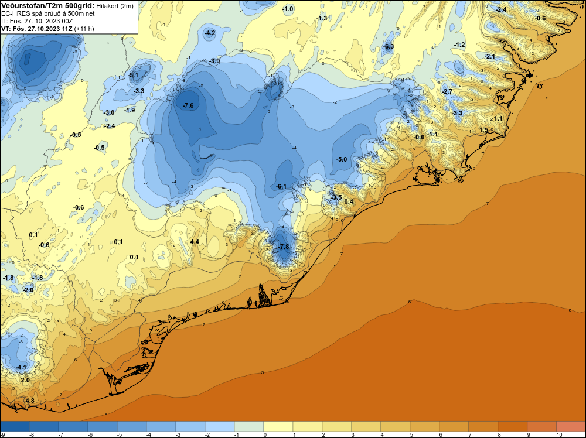Select the 0.4 temperature value
The image size is (586, 438).
[x=348, y=201]
